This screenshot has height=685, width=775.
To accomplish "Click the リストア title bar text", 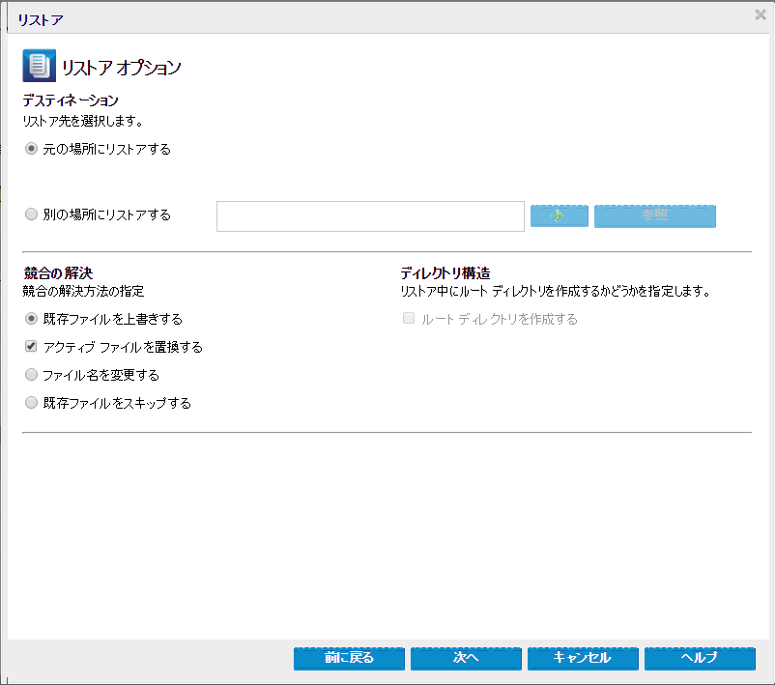I will (x=41, y=20).
